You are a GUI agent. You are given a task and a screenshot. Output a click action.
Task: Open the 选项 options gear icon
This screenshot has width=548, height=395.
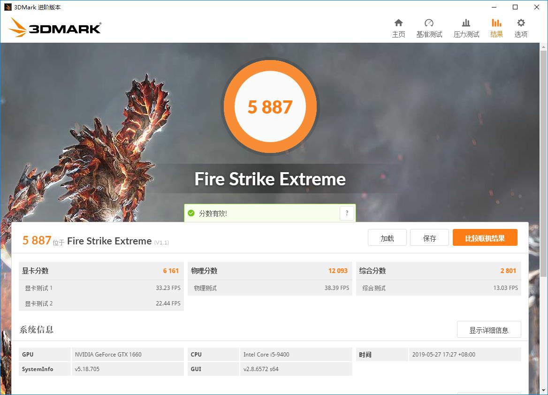521,23
